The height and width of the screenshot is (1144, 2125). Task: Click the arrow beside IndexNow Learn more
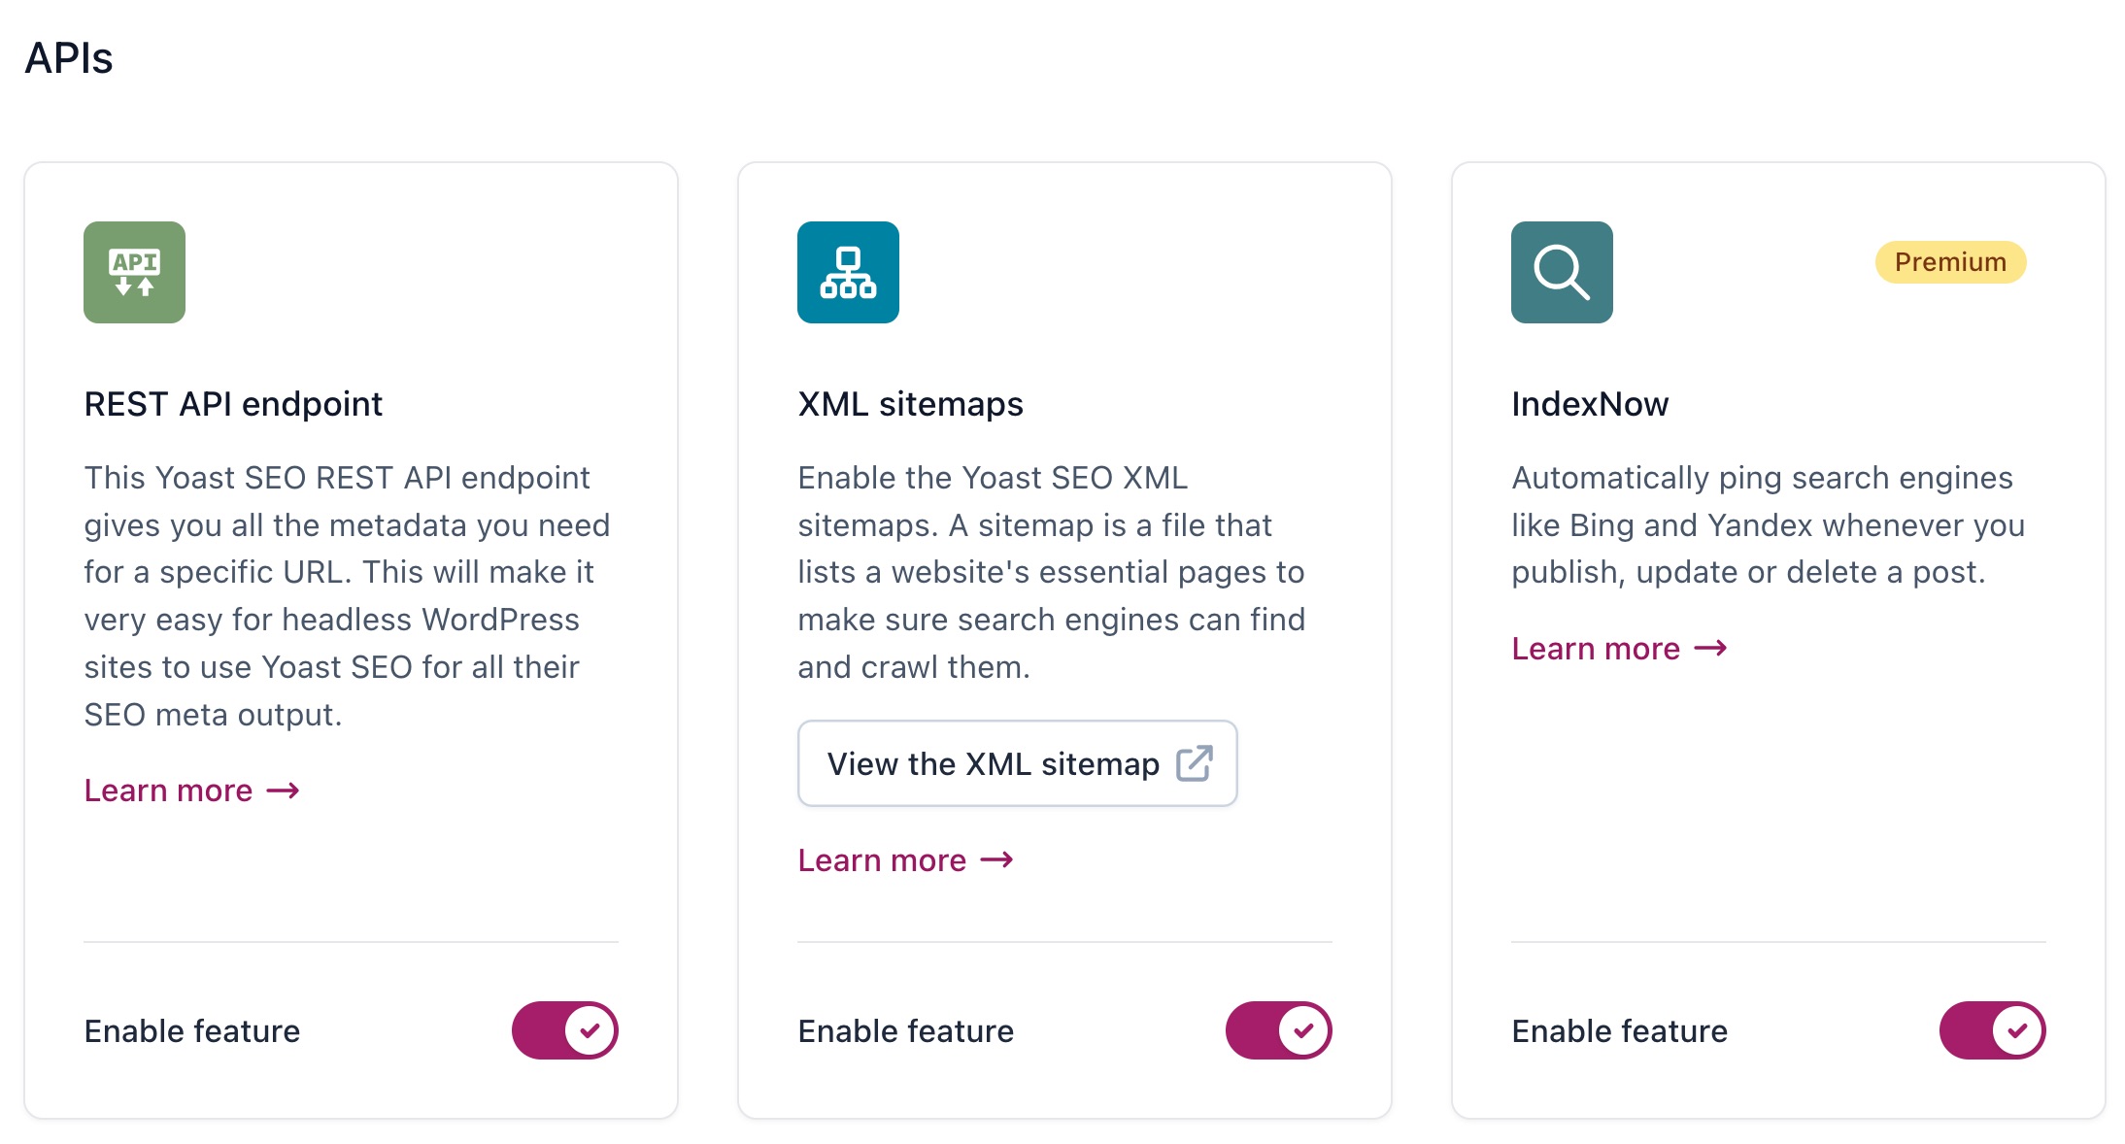click(x=1711, y=648)
